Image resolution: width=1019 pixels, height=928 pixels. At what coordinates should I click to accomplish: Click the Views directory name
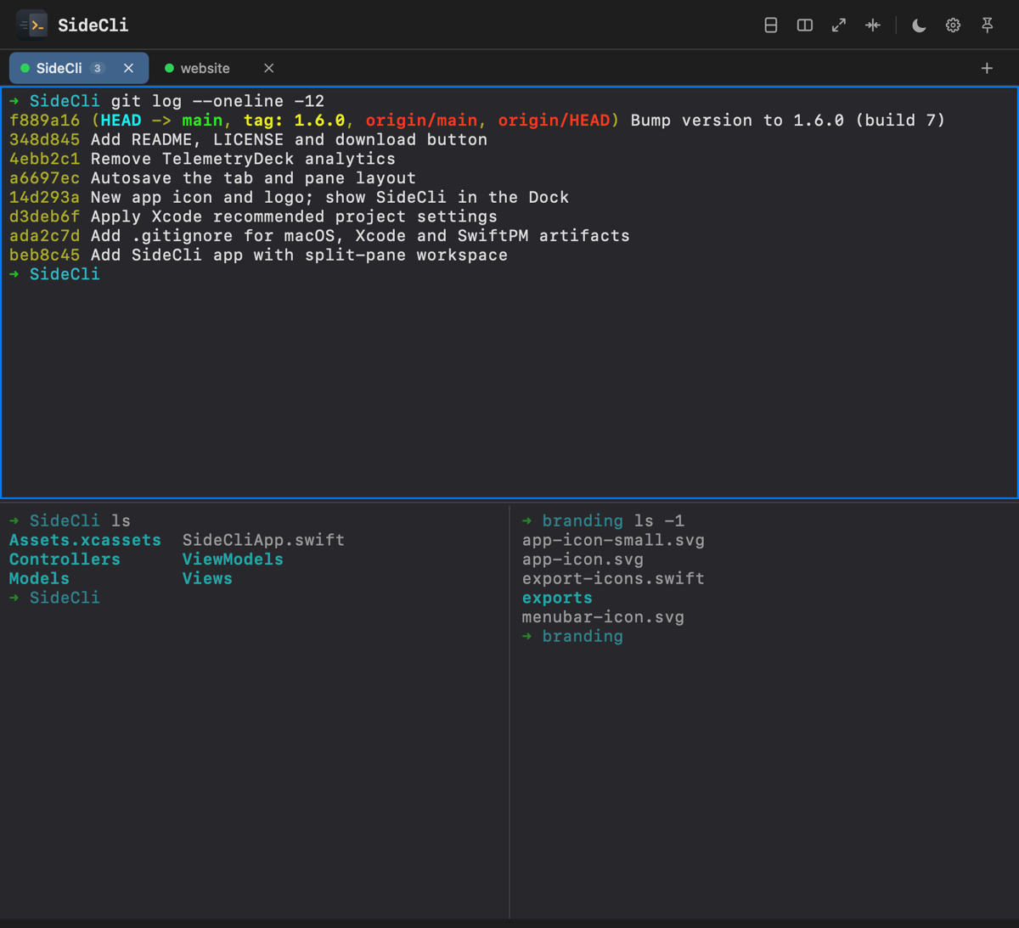click(207, 578)
